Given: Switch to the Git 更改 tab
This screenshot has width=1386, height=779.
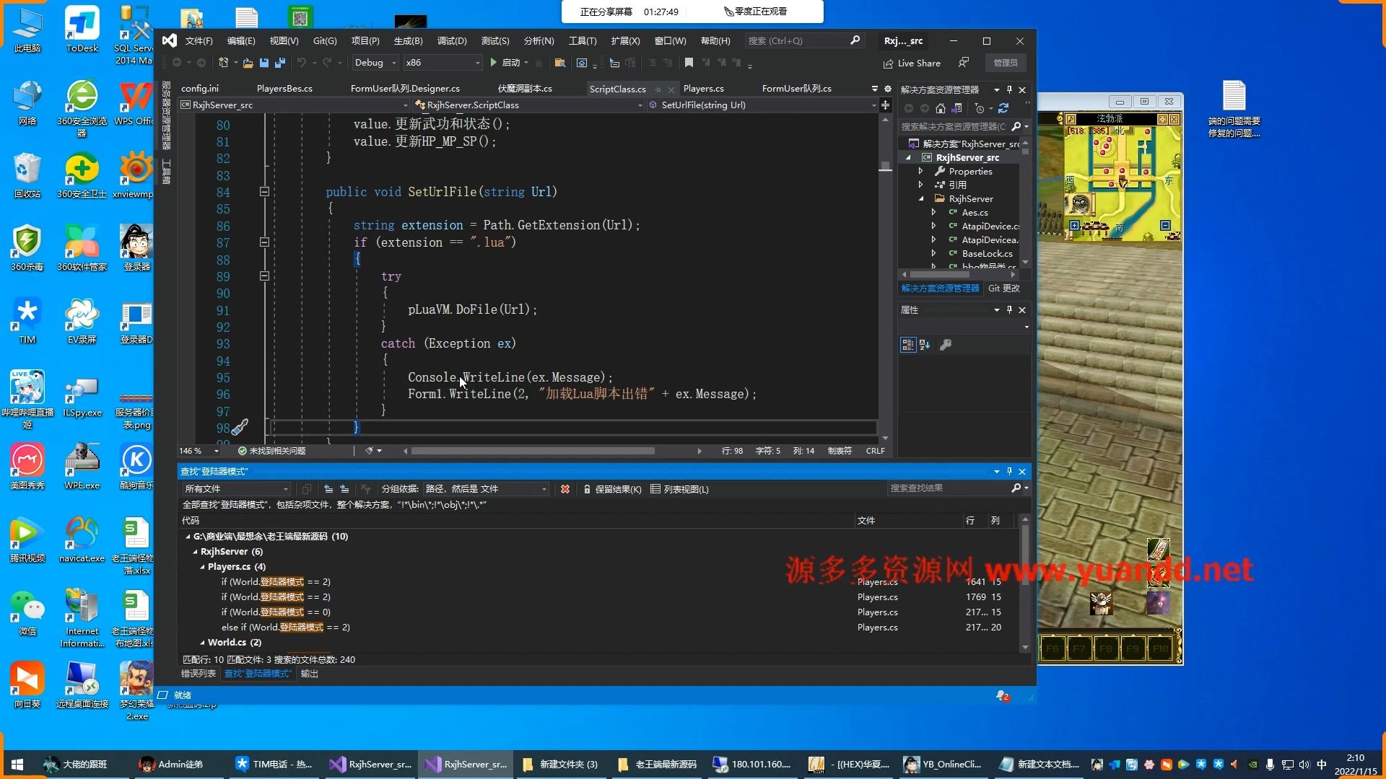Looking at the screenshot, I should point(1003,288).
